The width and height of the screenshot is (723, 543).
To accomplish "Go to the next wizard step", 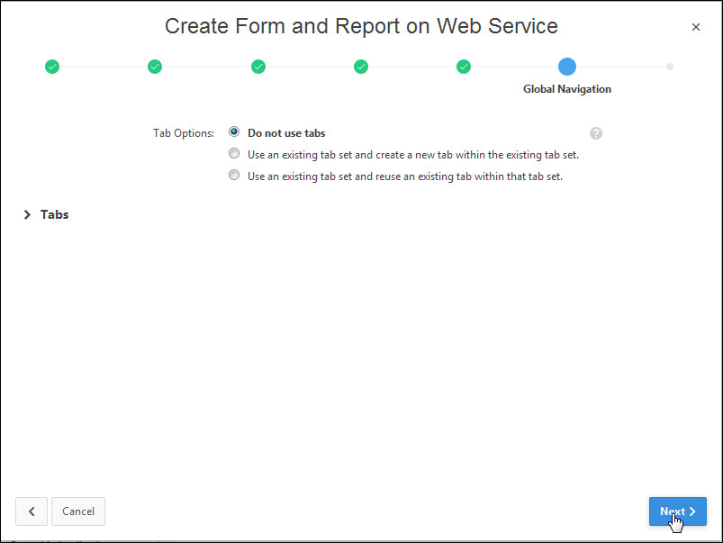I will click(x=677, y=511).
